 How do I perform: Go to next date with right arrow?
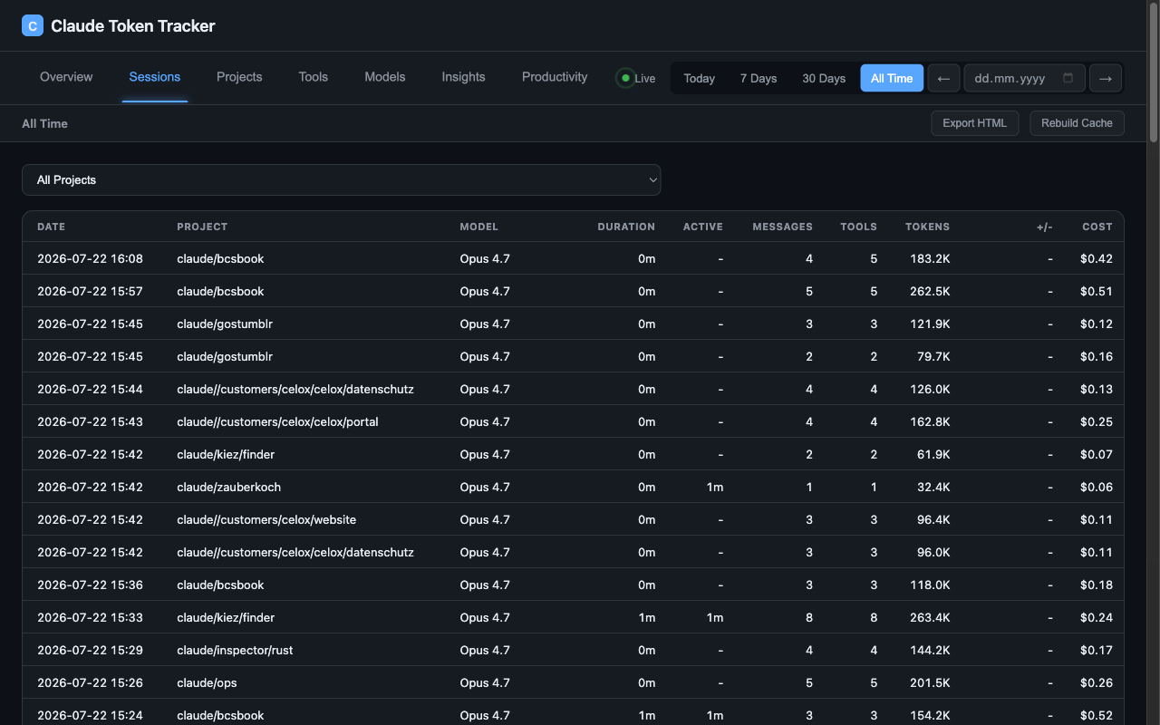pos(1105,78)
